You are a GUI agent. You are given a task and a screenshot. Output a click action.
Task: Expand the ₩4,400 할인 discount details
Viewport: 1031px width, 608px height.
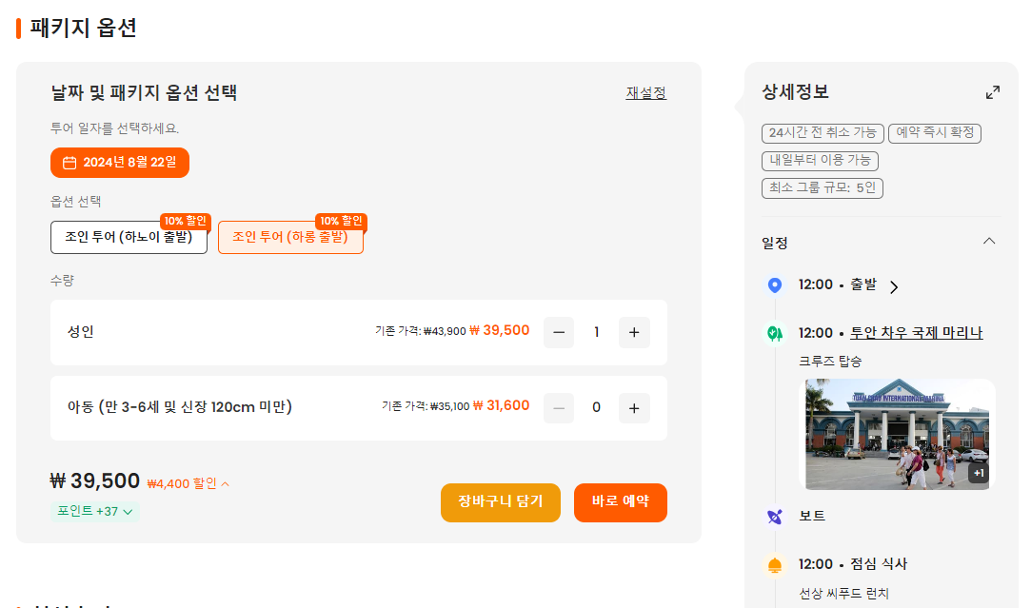tap(188, 483)
